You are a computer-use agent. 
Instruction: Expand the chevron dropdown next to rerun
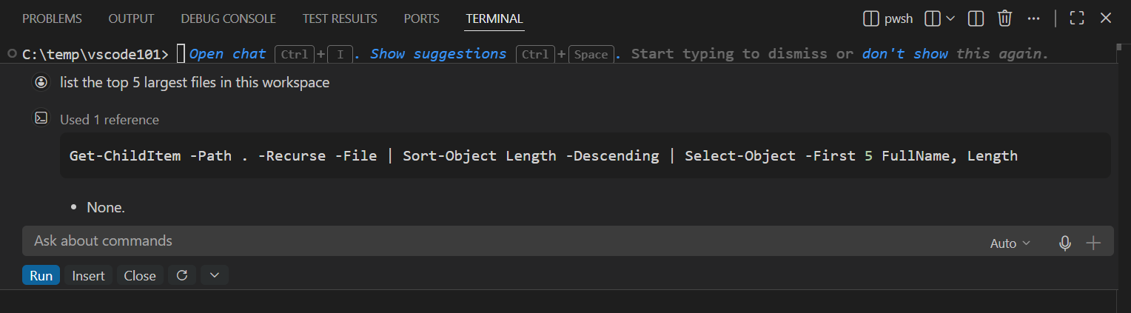click(x=215, y=275)
